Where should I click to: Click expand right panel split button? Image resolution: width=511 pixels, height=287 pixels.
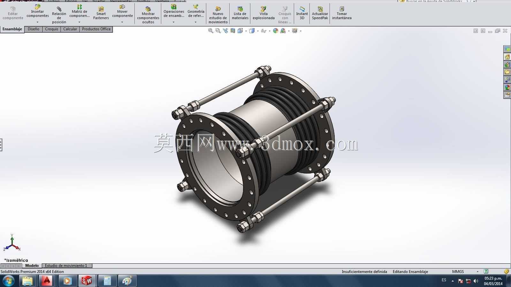(483, 31)
